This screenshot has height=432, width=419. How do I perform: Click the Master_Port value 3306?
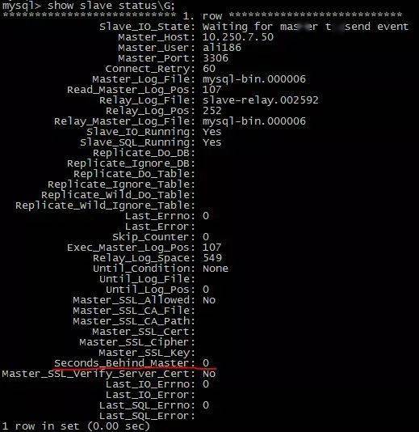216,58
